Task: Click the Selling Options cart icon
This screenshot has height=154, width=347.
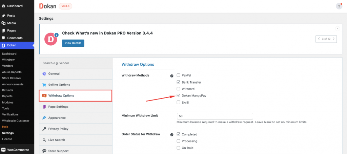Action: [44, 85]
